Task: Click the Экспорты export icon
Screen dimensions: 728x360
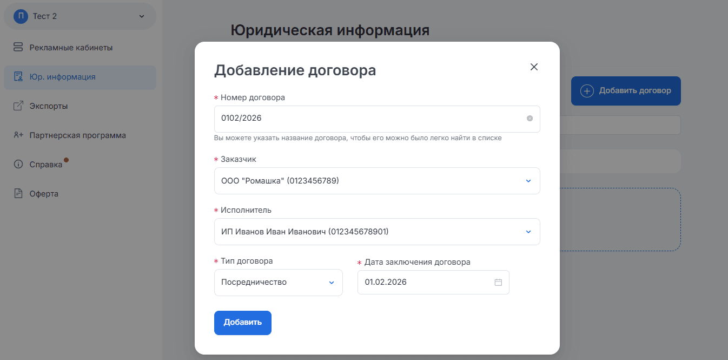Action: point(18,106)
